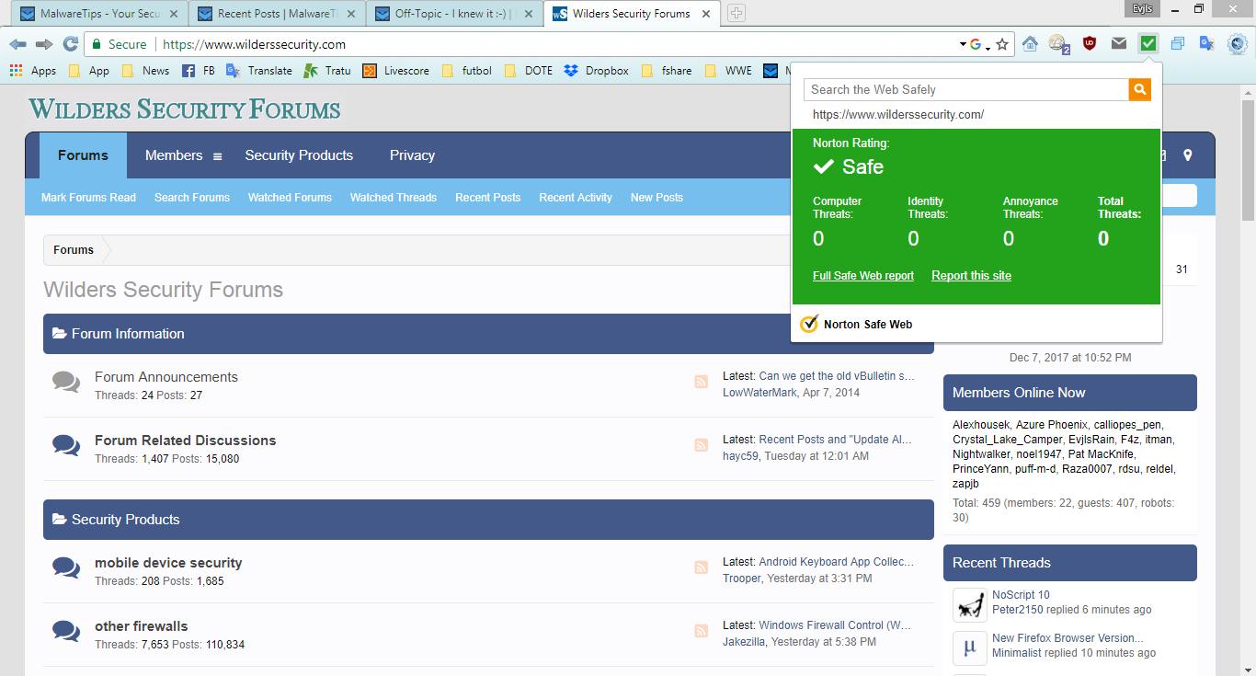Screen dimensions: 1256x676
Task: Click the green Secure padlock indicator
Action: point(120,44)
